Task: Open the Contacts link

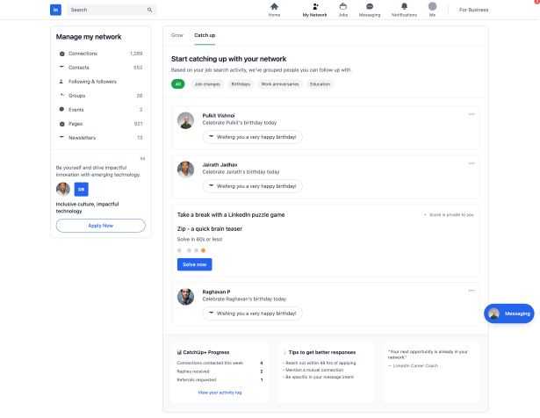Action: [79, 68]
